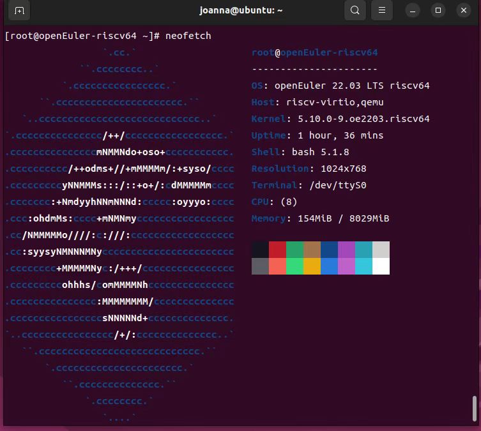Screen dimensions: 481x431
Task: Click the Terminal value /dev/ttyS0
Action: (x=337, y=185)
